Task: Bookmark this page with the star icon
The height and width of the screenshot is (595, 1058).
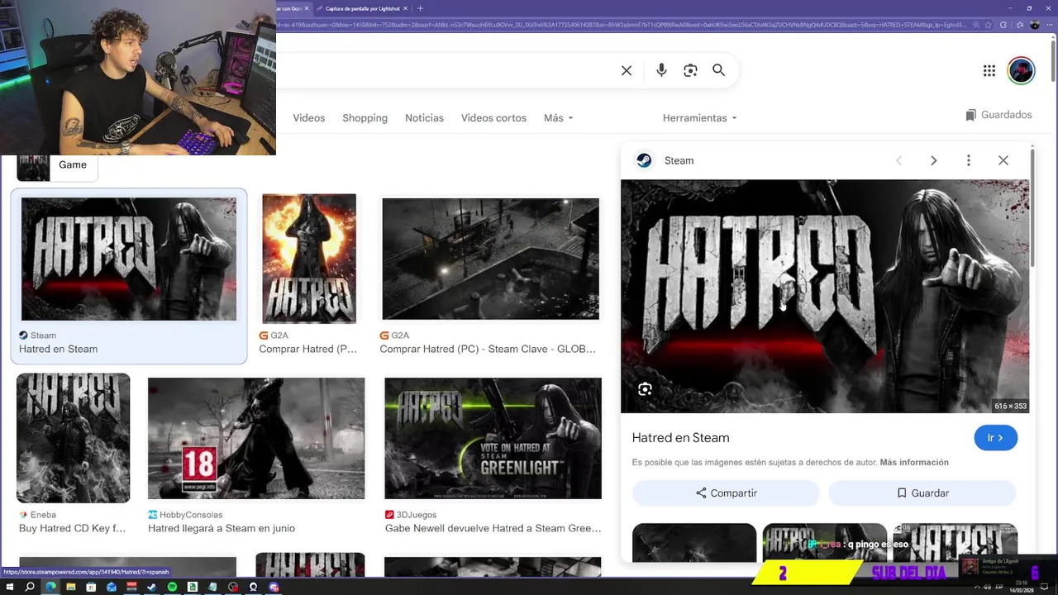Action: point(989,25)
